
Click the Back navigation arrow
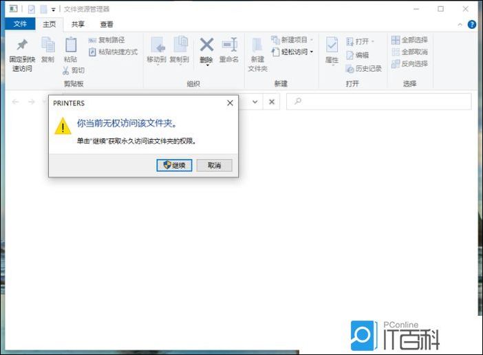15,102
